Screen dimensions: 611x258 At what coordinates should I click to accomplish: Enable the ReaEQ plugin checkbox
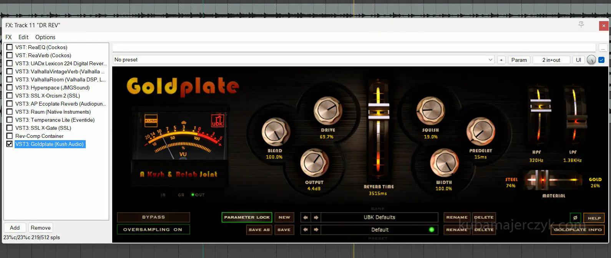(10, 47)
